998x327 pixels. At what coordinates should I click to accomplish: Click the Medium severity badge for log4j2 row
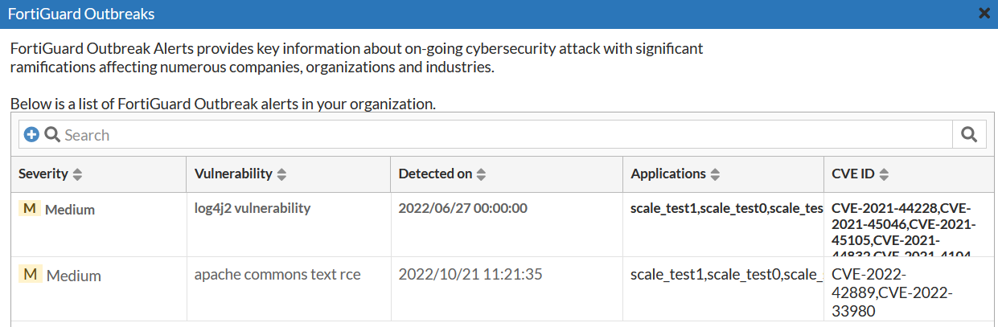[30, 209]
